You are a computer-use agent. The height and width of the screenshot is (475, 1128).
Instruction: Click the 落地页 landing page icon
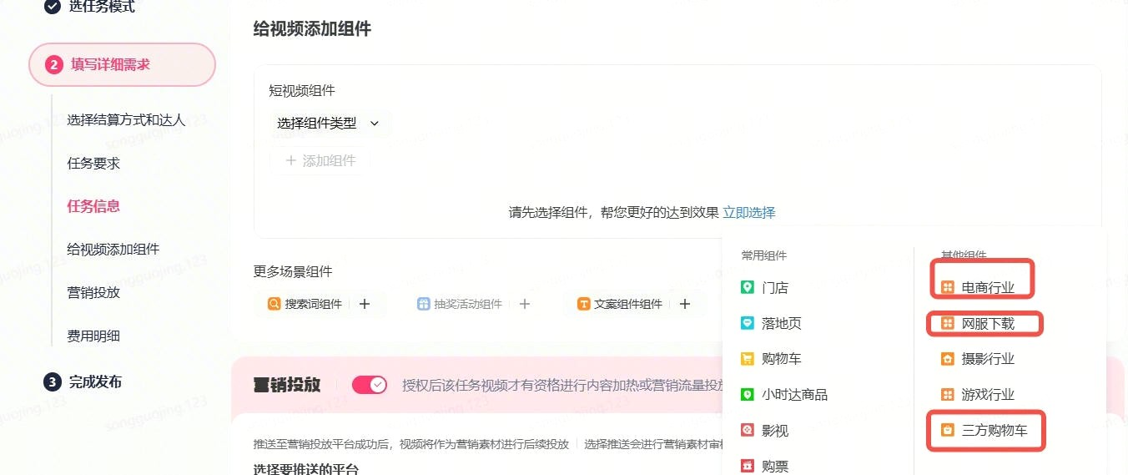pos(748,323)
